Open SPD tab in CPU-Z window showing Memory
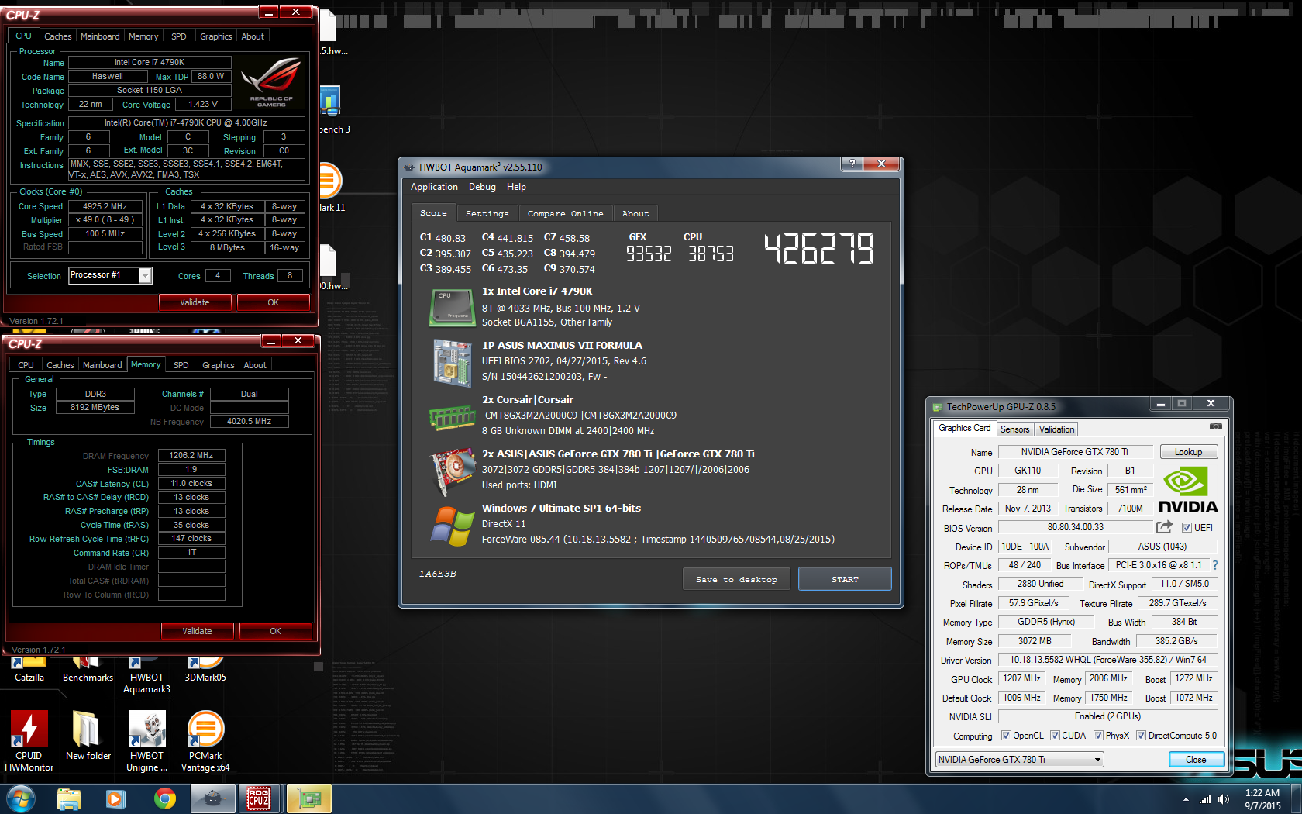The height and width of the screenshot is (814, 1302). [181, 365]
